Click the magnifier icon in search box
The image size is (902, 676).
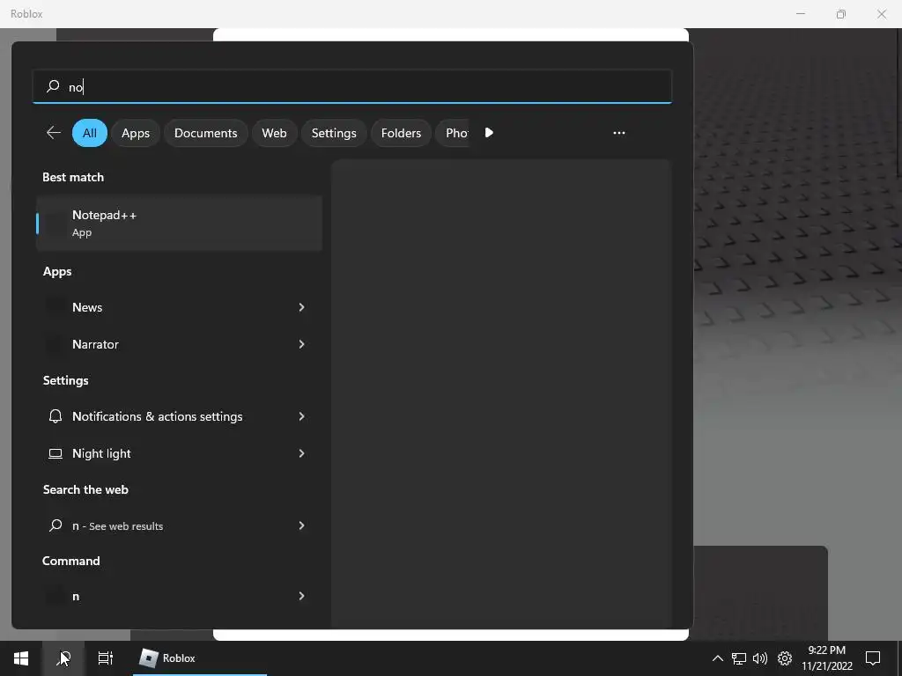(x=53, y=87)
